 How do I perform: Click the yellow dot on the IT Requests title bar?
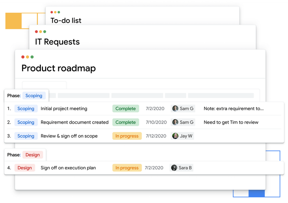click(x=40, y=31)
